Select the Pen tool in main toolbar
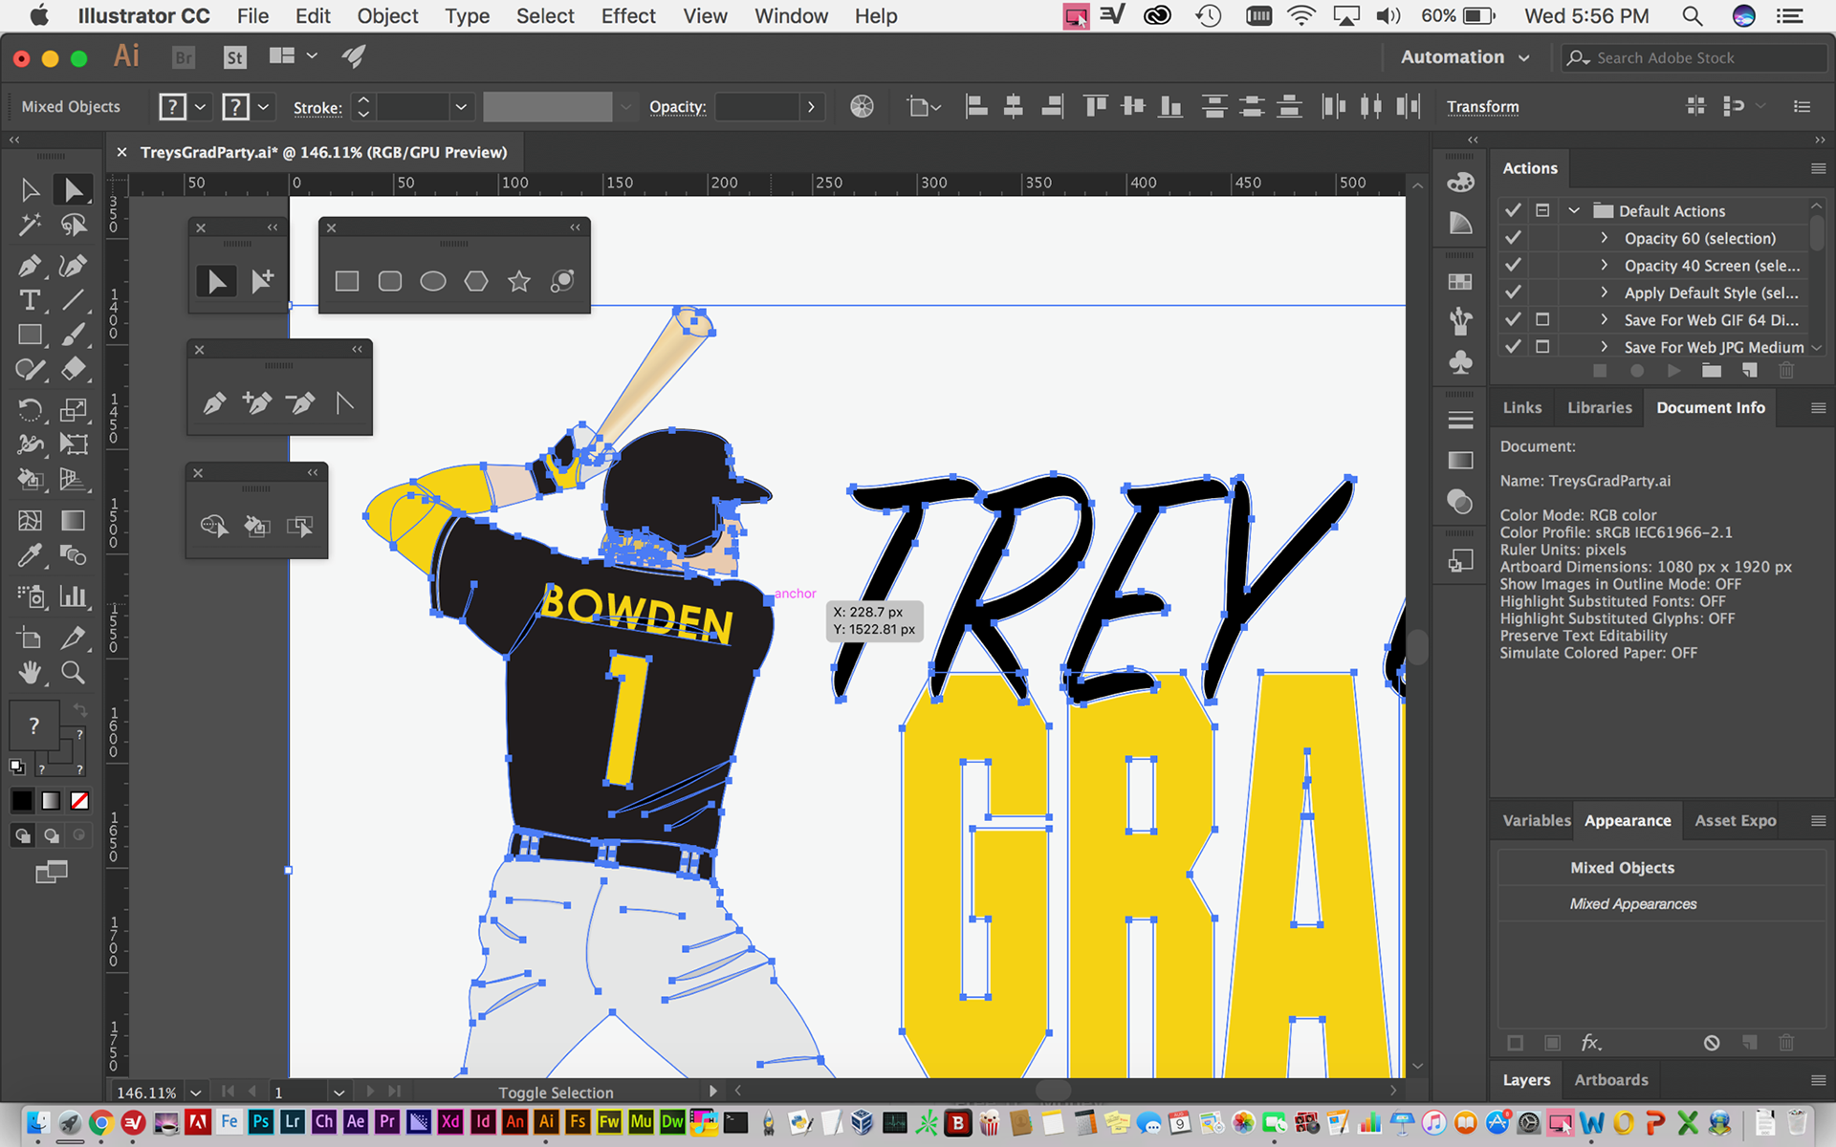Viewport: 1836px width, 1147px height. point(30,265)
